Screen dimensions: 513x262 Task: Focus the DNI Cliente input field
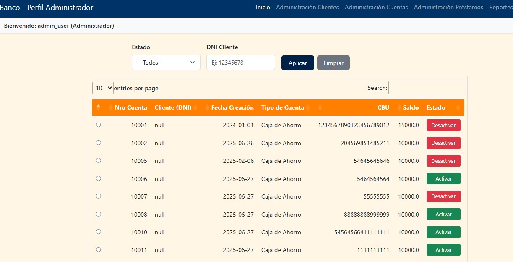(240, 63)
